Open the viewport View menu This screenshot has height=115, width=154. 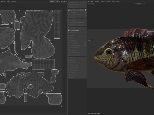(x=91, y=1)
